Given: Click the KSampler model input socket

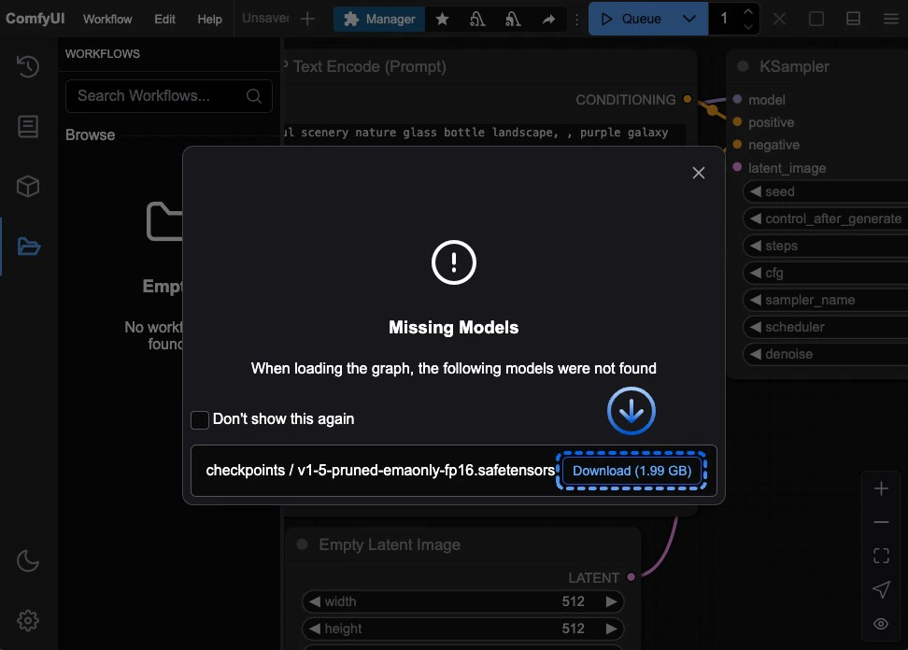Looking at the screenshot, I should pyautogui.click(x=737, y=99).
